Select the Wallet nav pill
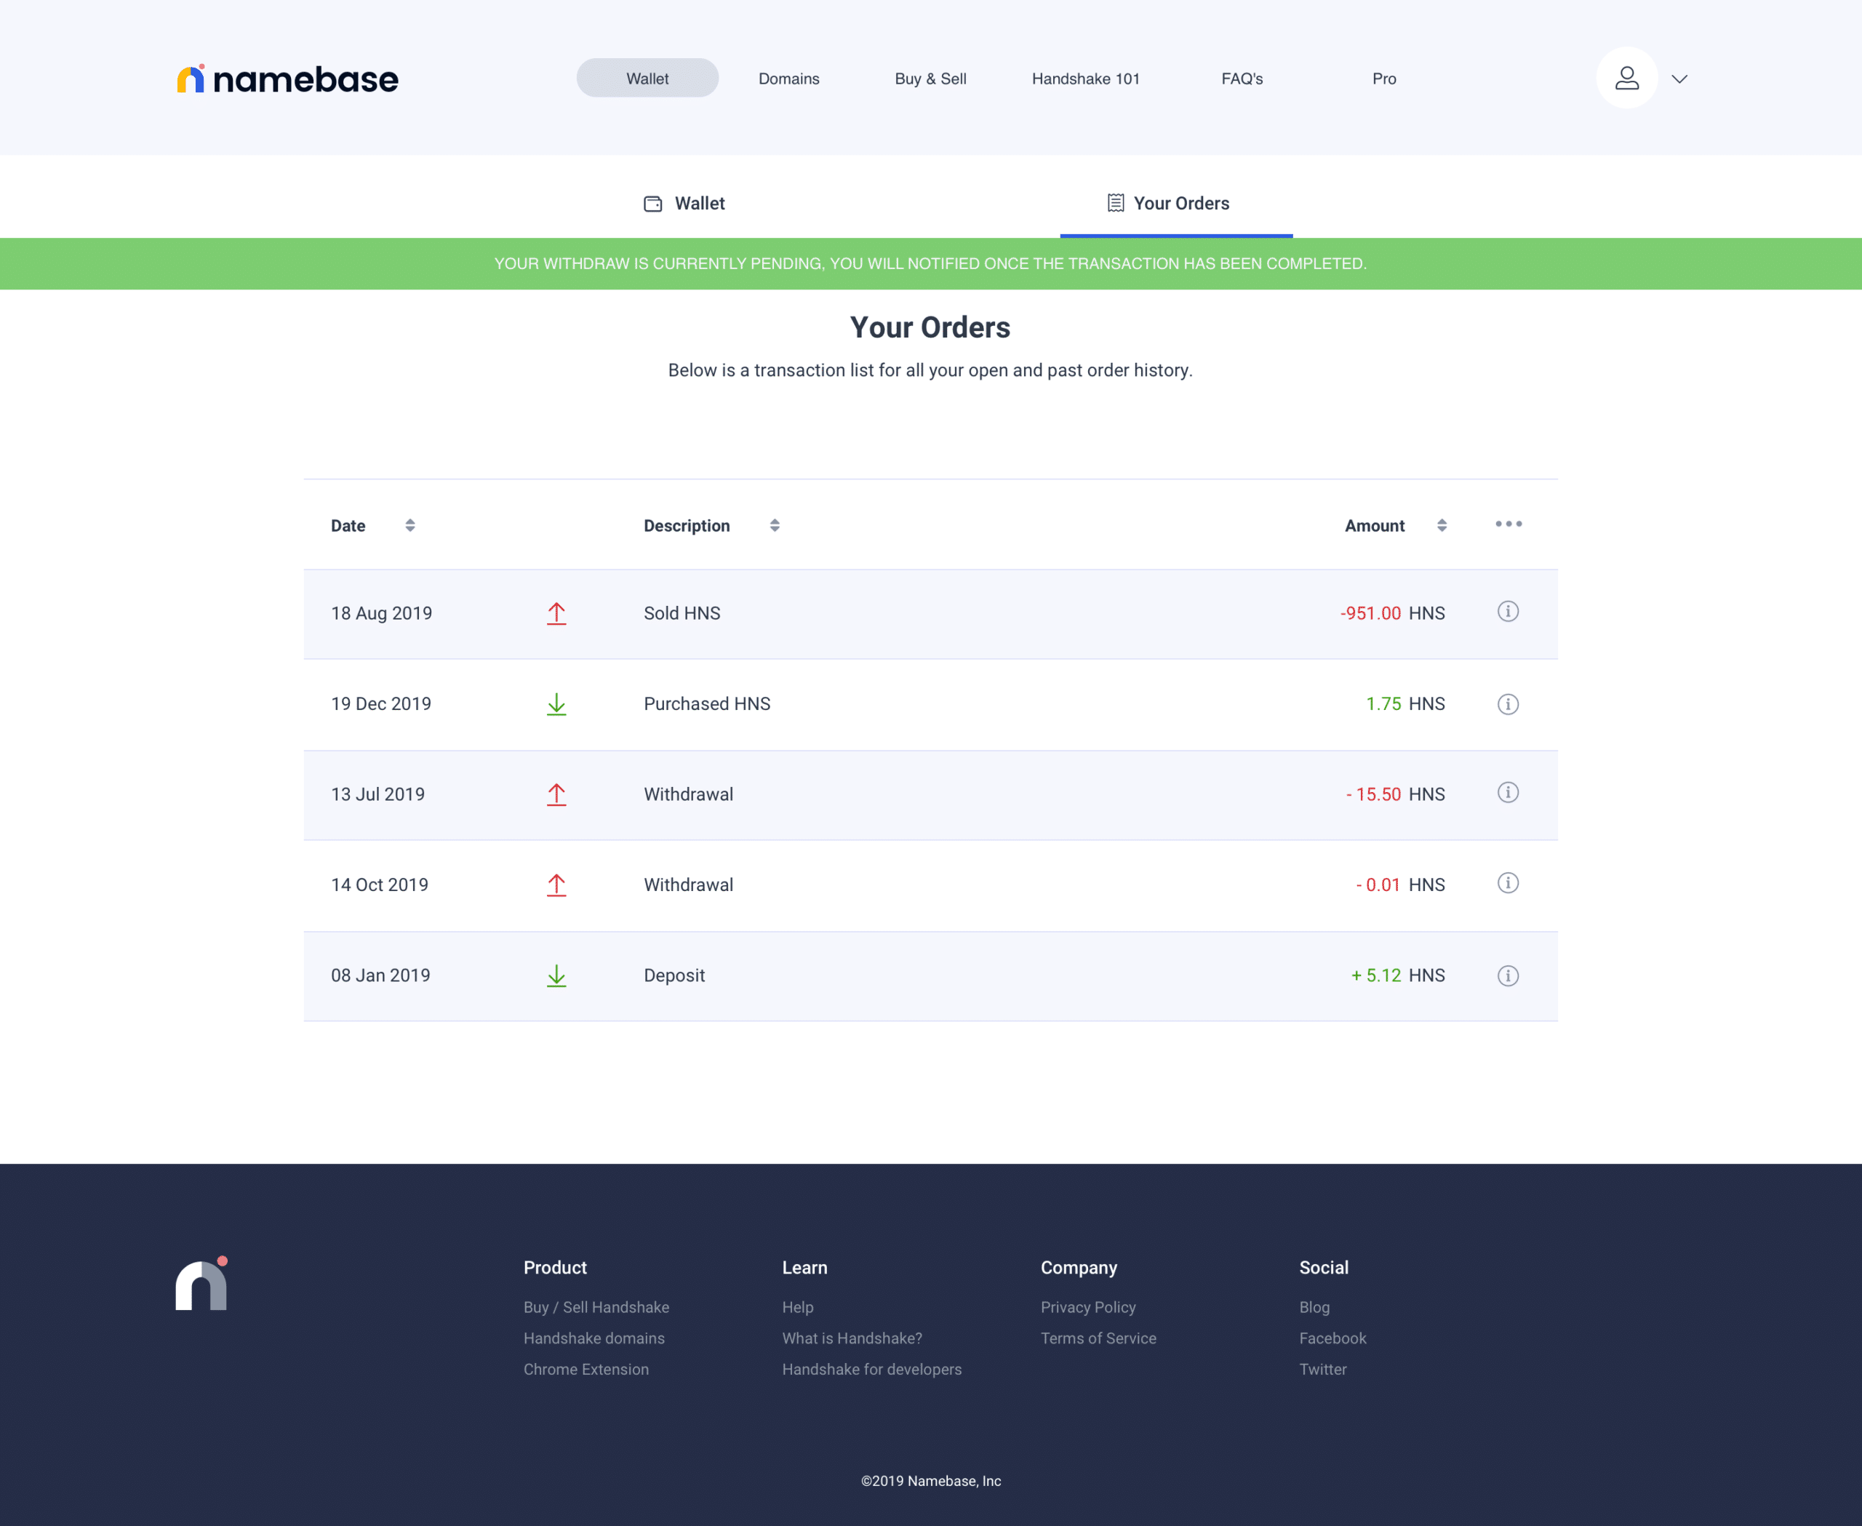 tap(647, 79)
